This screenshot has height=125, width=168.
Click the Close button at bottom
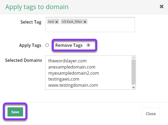(151, 113)
